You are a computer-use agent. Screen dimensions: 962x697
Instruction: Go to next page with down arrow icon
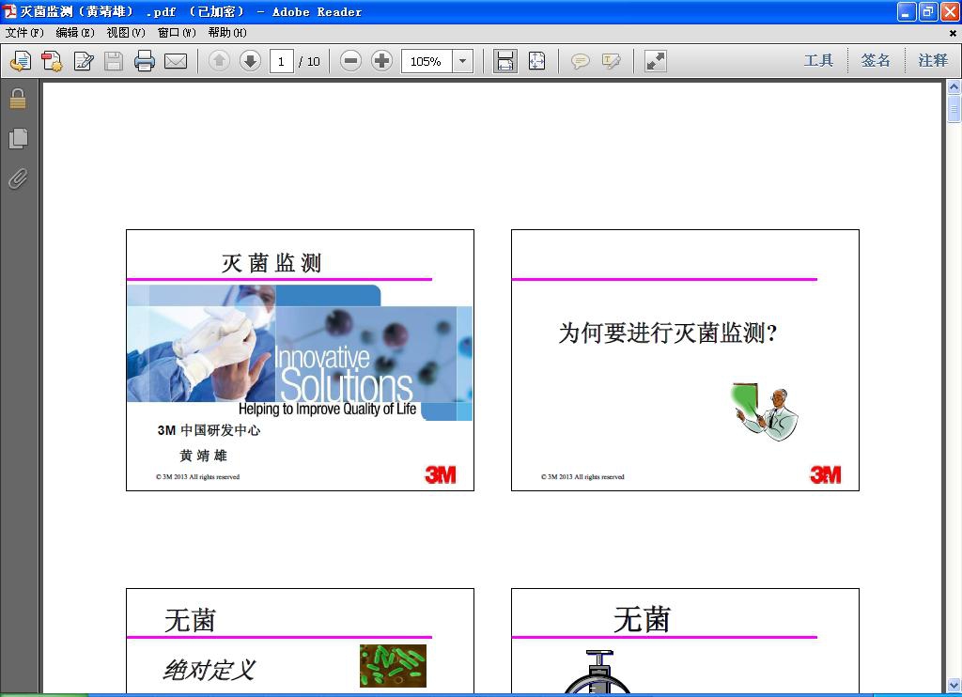249,60
